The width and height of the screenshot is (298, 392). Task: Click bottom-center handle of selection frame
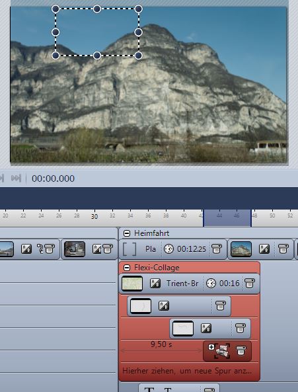pos(97,56)
